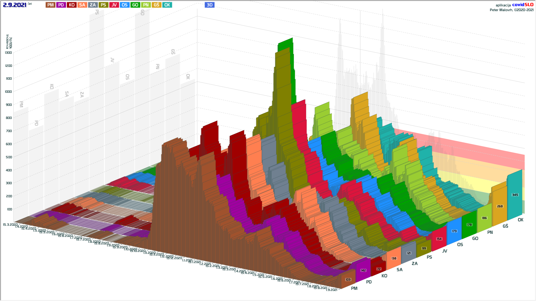Image resolution: width=536 pixels, height=301 pixels.
Task: Toggle the KO region button
Action: (71, 5)
